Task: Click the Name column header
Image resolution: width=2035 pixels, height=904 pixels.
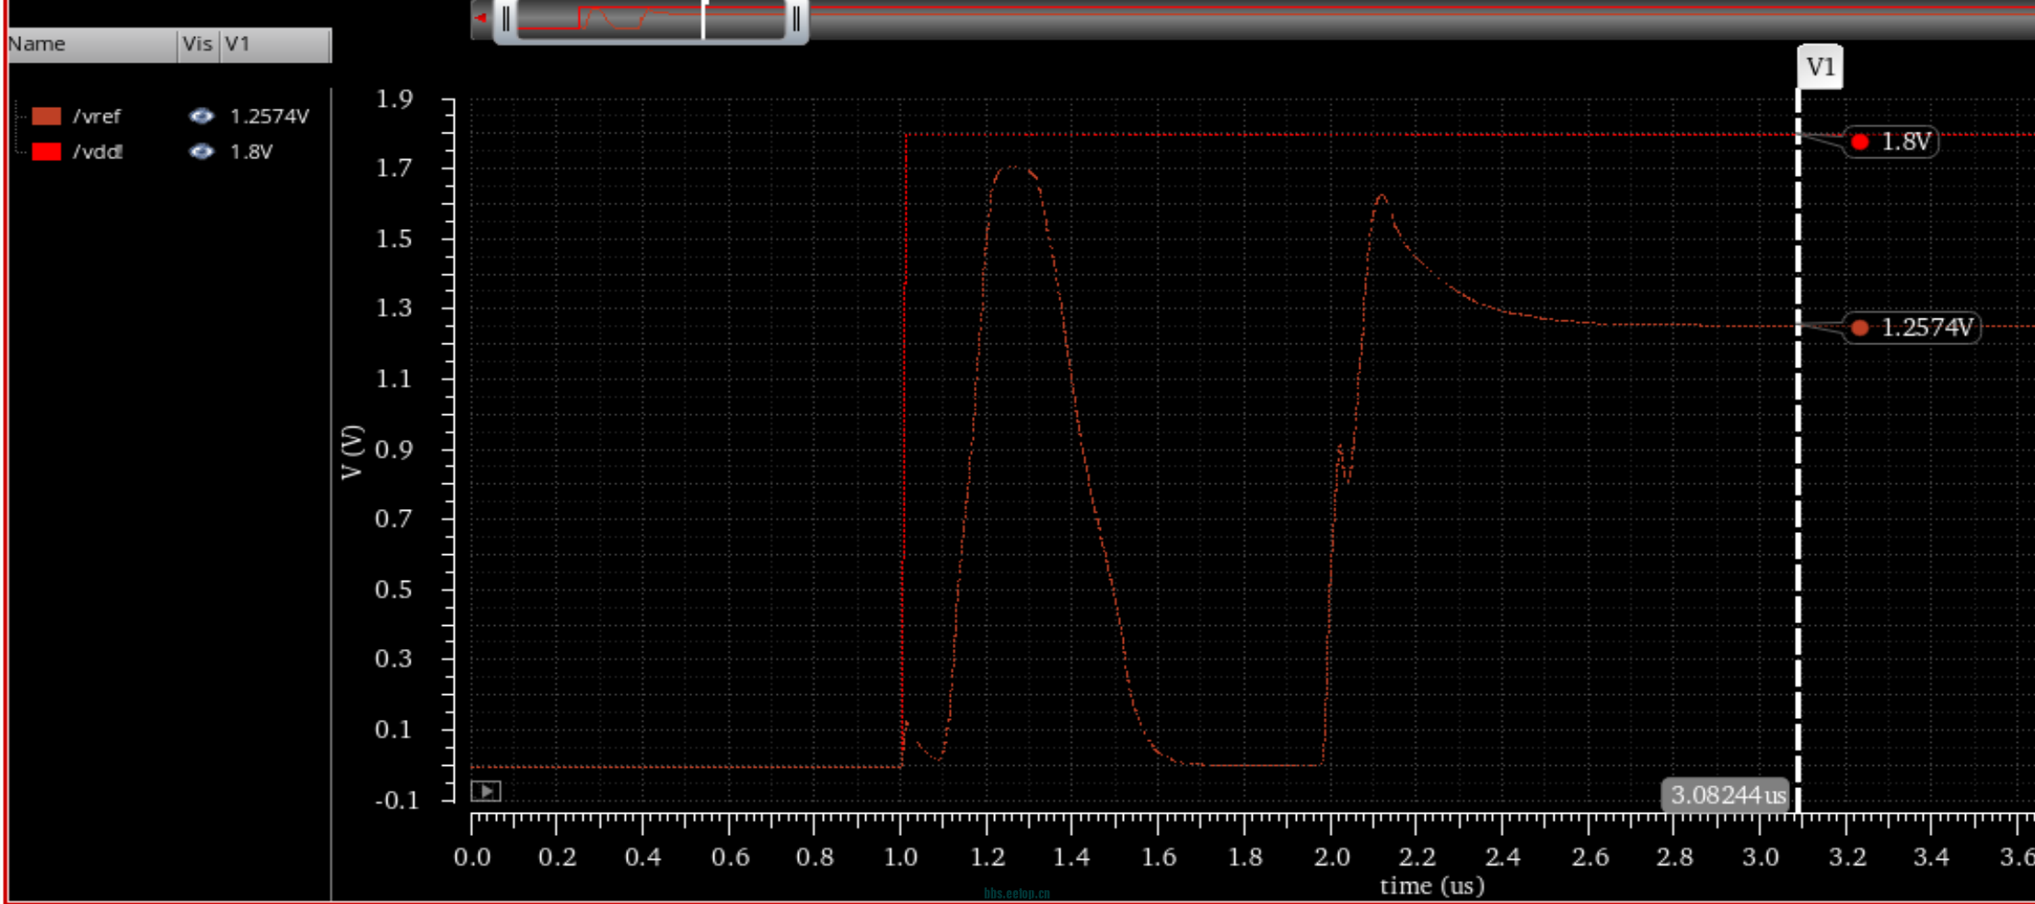Action: (x=92, y=44)
